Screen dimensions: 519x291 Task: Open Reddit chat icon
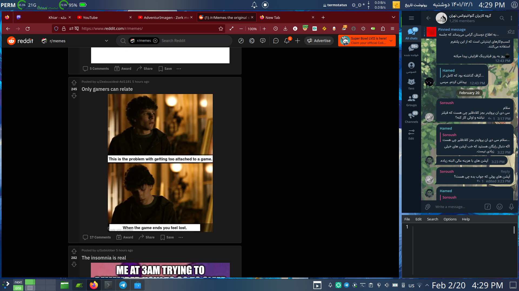276,41
